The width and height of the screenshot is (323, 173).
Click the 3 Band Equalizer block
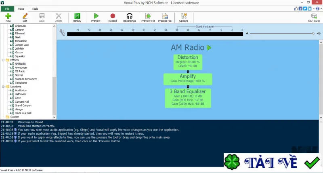click(x=188, y=98)
